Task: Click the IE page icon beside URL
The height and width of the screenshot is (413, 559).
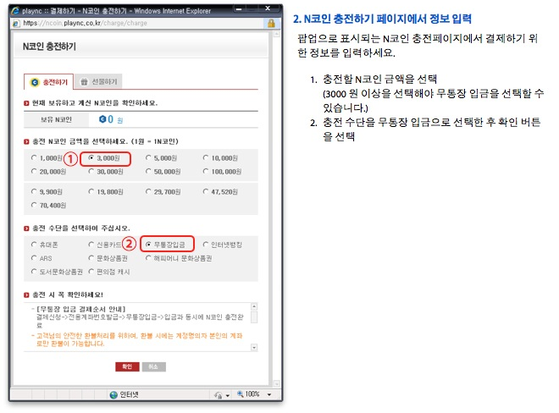Action: (16, 24)
